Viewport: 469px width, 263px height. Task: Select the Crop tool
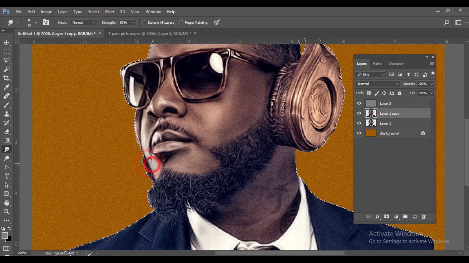(7, 78)
